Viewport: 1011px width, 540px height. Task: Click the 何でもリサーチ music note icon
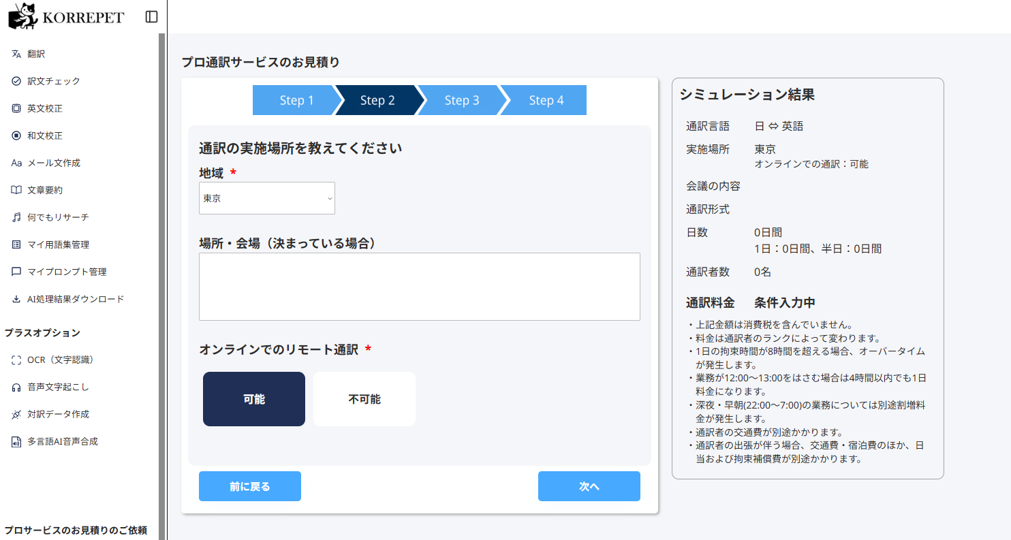pyautogui.click(x=16, y=217)
